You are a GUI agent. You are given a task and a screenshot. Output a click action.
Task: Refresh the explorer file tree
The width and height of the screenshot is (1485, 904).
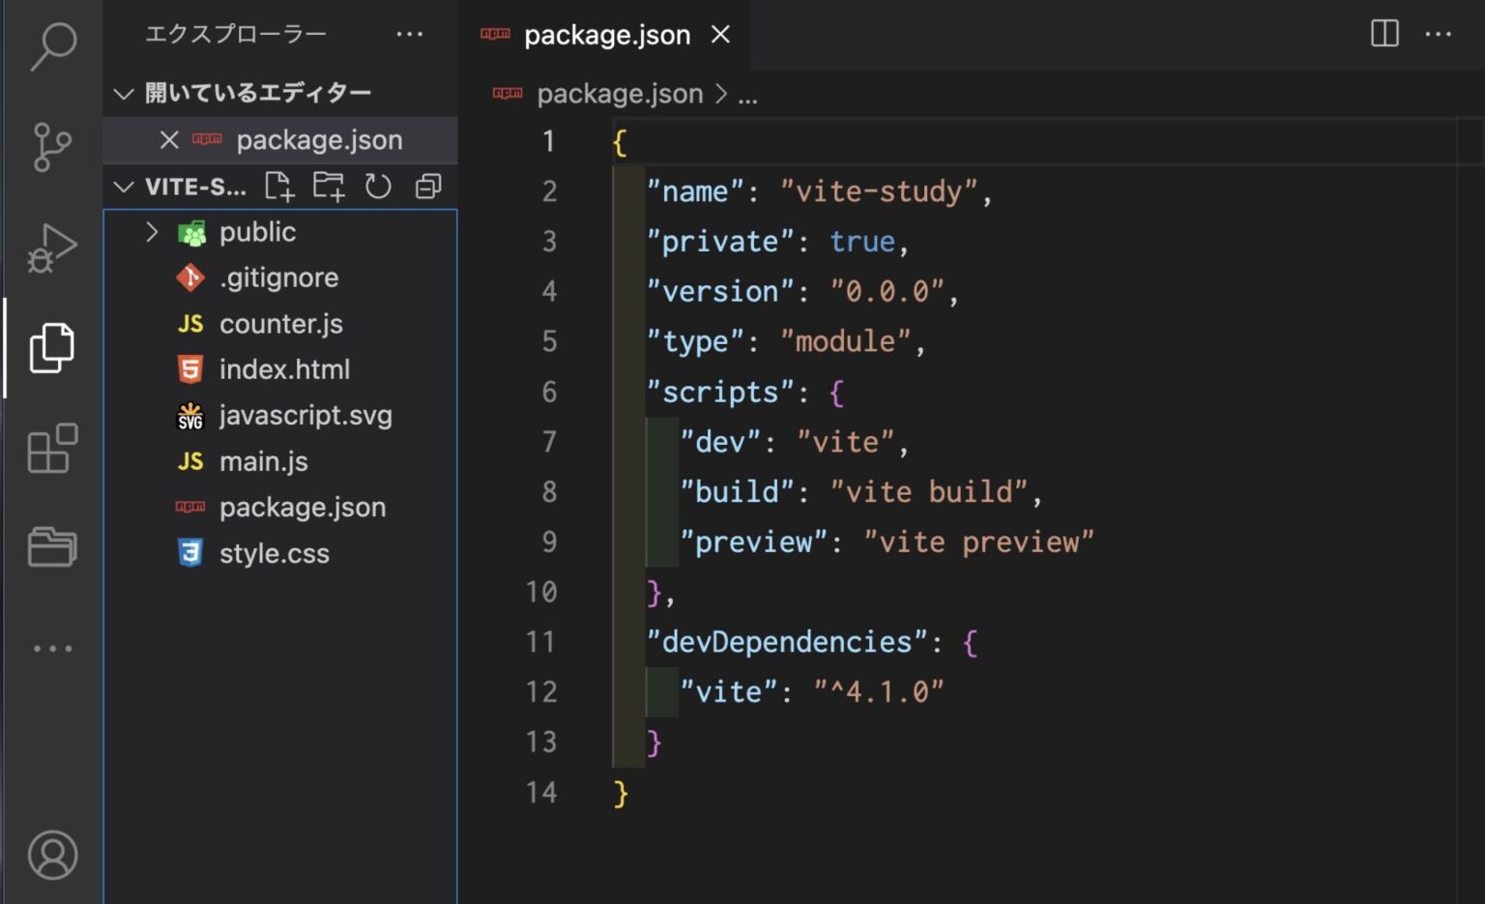(378, 186)
